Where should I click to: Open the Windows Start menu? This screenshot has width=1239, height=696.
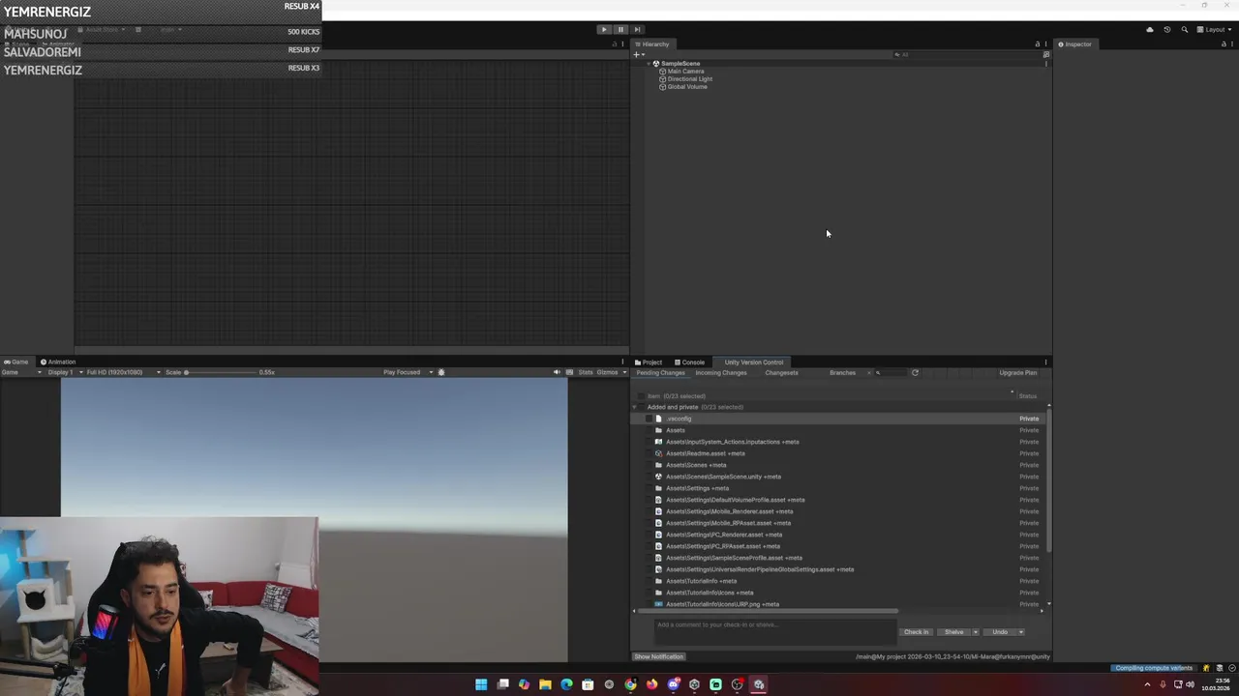(x=481, y=684)
